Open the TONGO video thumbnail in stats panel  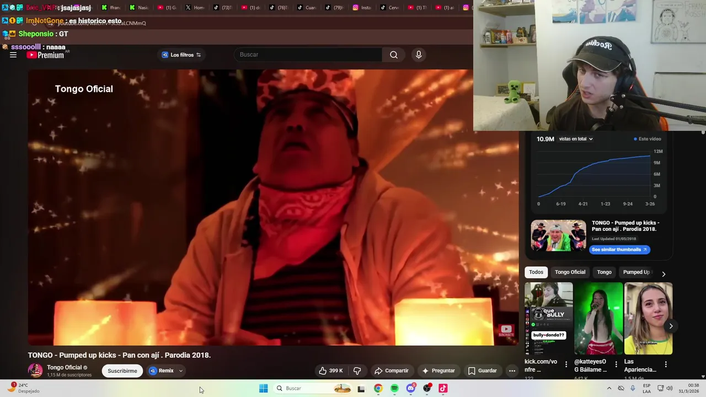(x=558, y=235)
